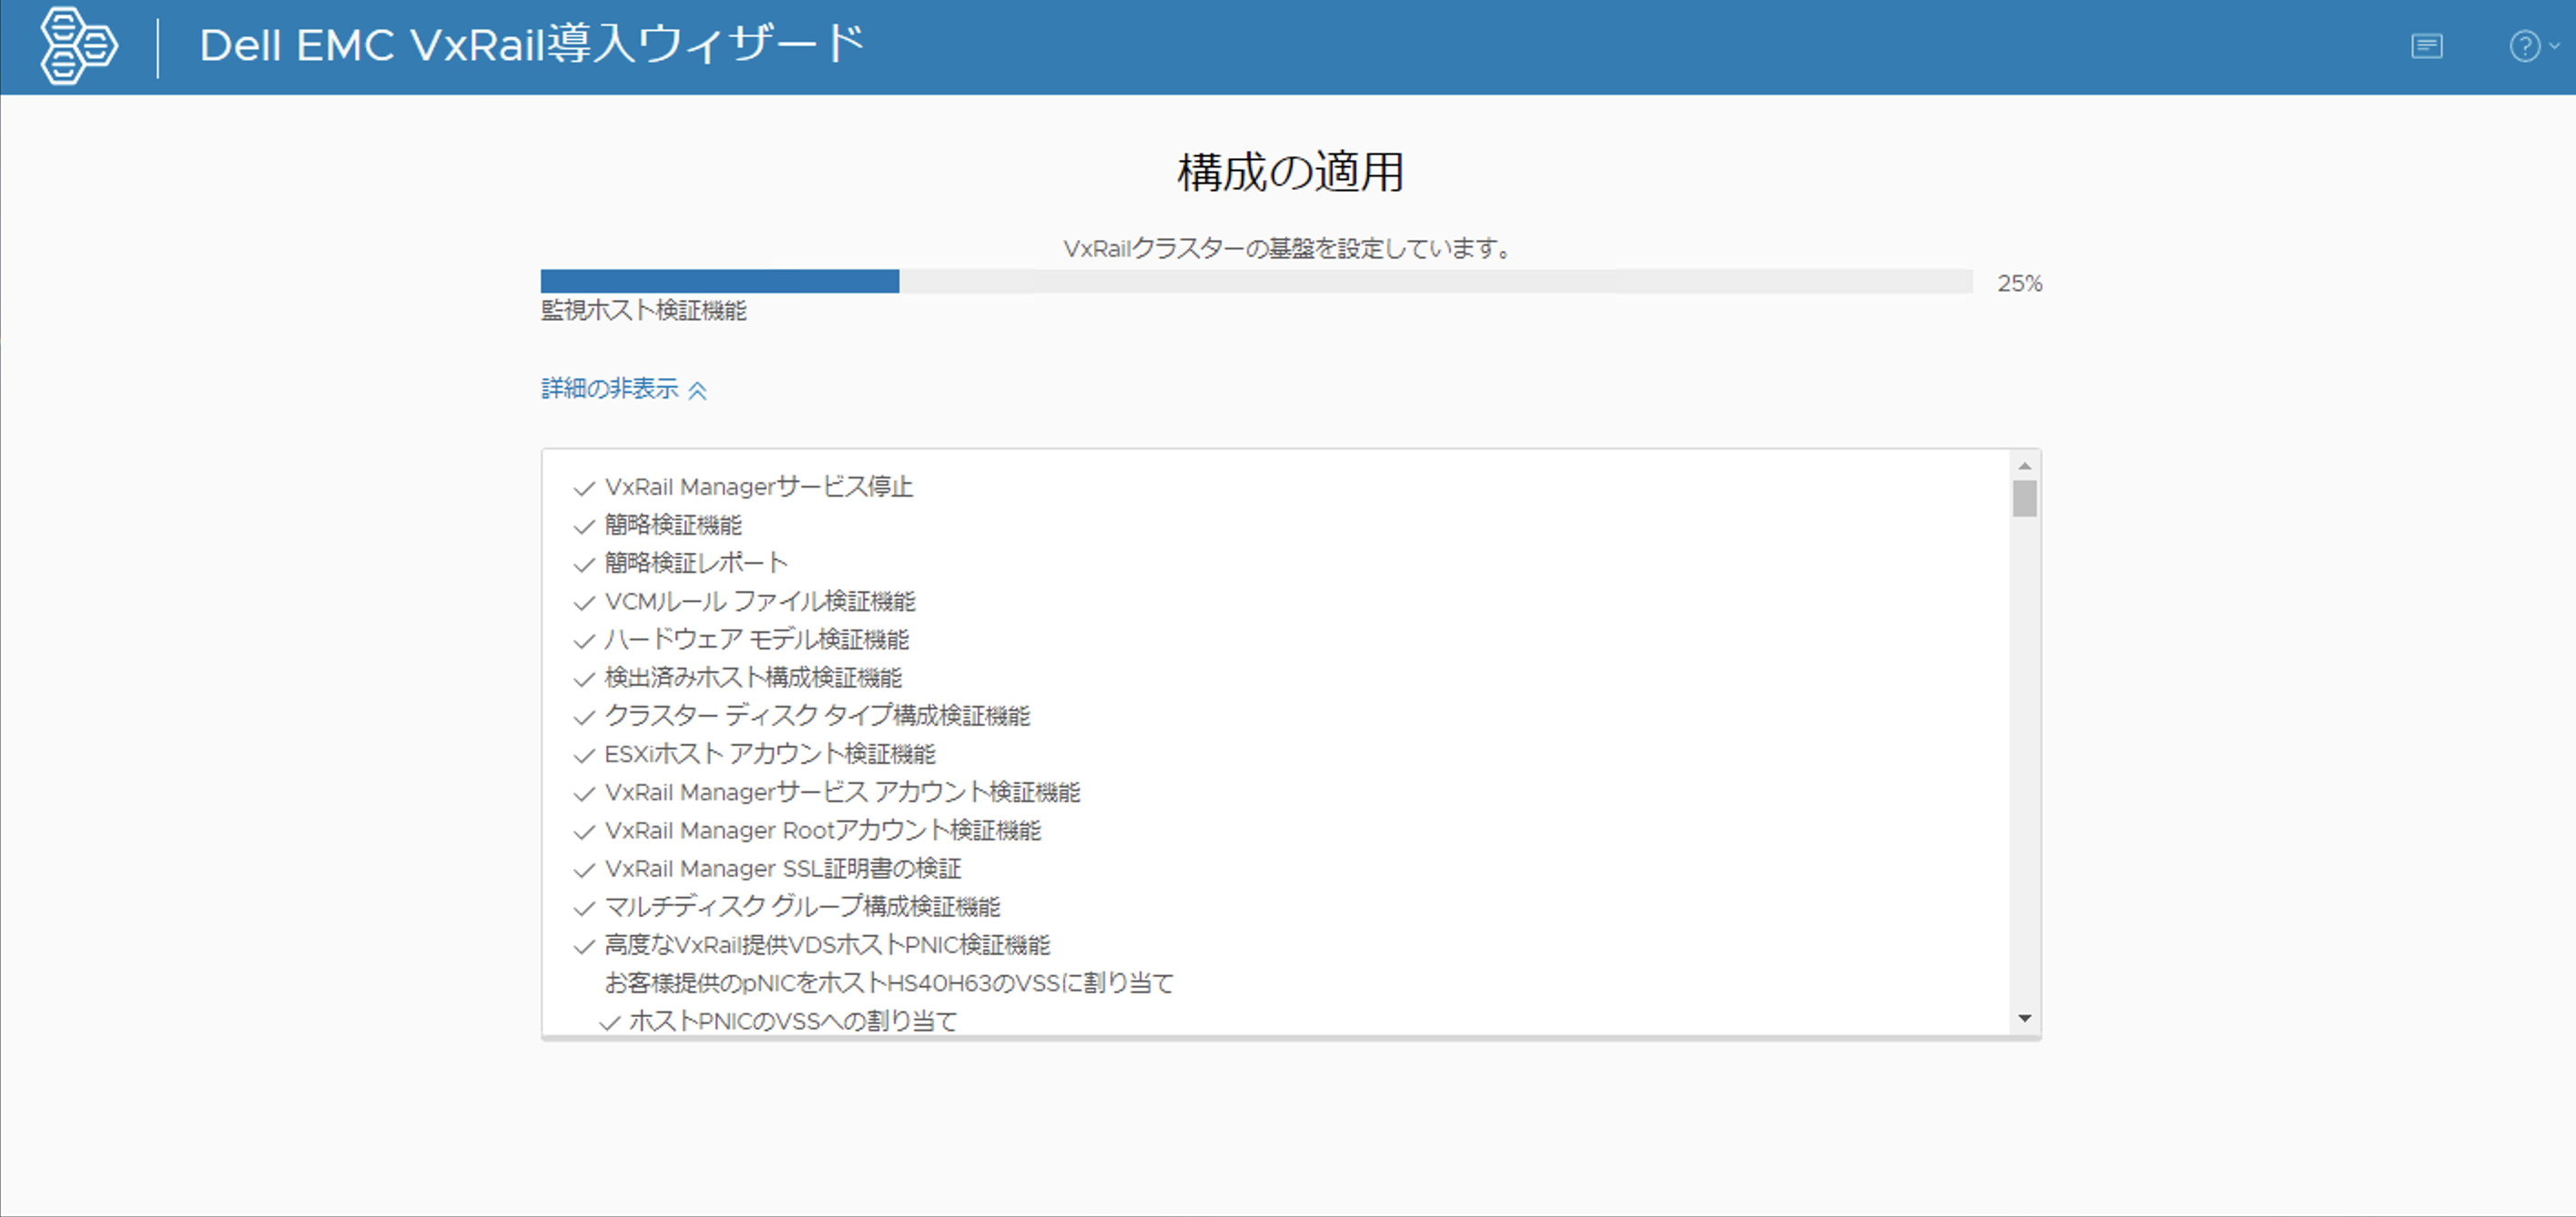Click the details list scrollbar thumb
Screen dimensions: 2576x1217
[x=2024, y=498]
